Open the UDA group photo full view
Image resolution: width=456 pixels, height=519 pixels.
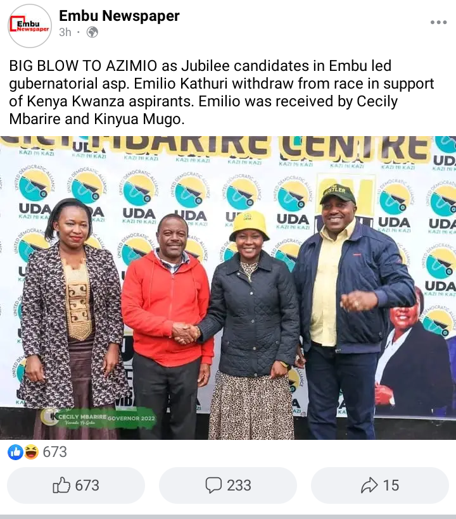click(x=228, y=287)
